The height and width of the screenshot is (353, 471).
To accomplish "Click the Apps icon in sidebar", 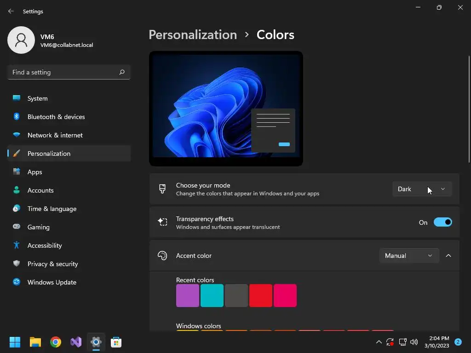I will tap(17, 172).
